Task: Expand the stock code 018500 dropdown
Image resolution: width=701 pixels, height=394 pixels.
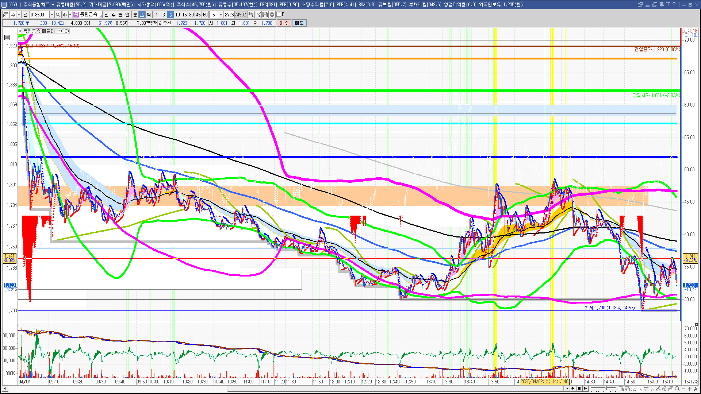Action: (52, 15)
